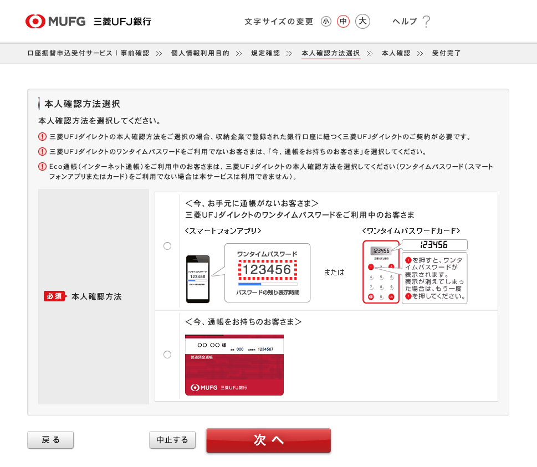Open the ヘルプ help link
Viewport: 537px width, 467px height.
pos(404,22)
